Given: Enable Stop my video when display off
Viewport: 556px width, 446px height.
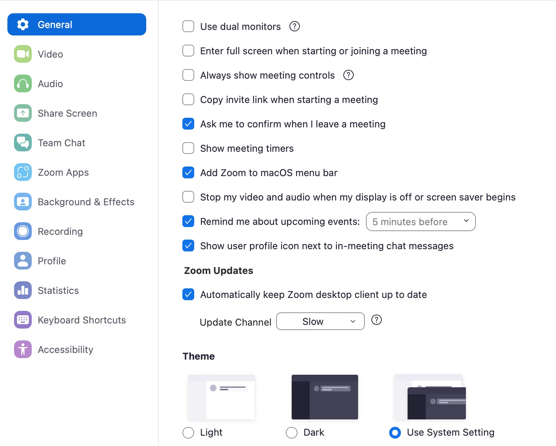Looking at the screenshot, I should [188, 197].
